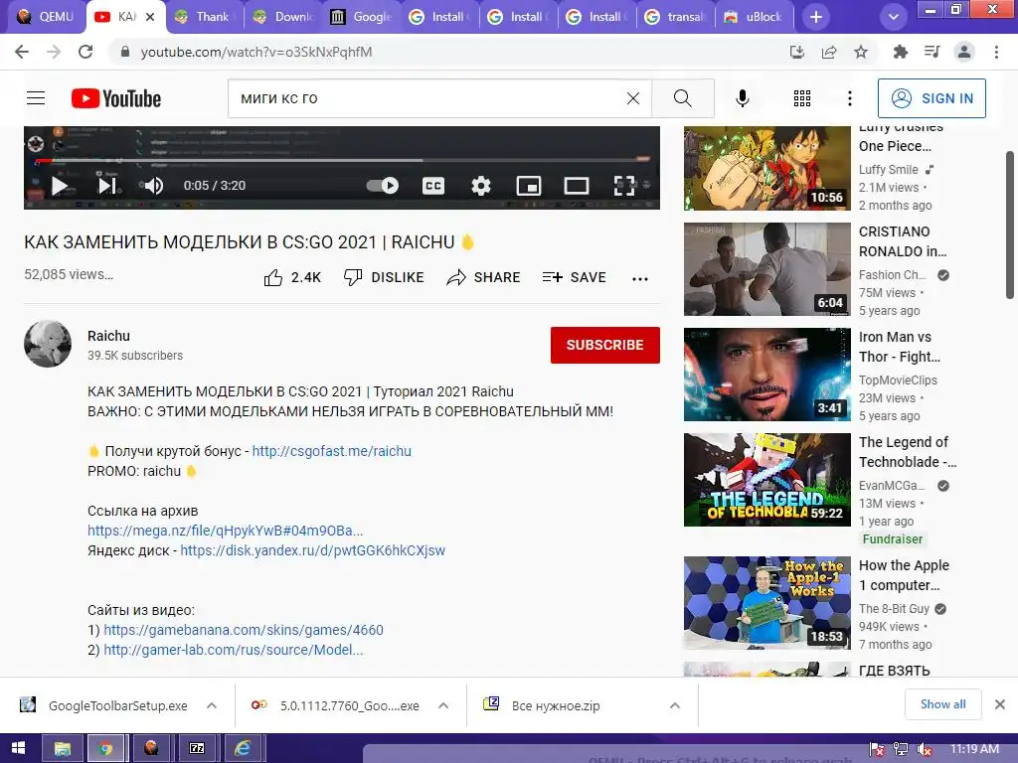
Task: Open the disk.yandex.ru link
Action: click(x=313, y=550)
